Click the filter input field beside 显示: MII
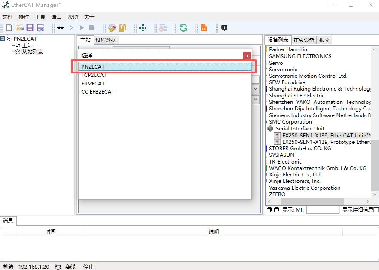This screenshot has height=270, width=379. [x=322, y=210]
